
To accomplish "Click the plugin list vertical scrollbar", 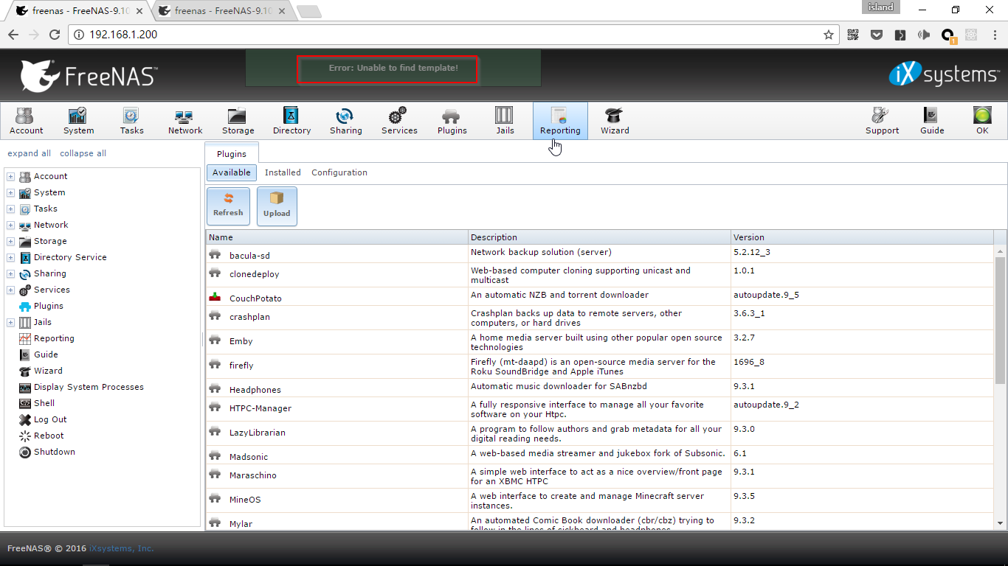I will (1000, 320).
